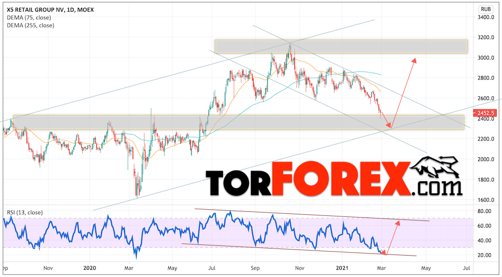Viewport: 502px width, 277px height.
Task: Click the 3000.0 price axis label
Action: [x=486, y=58]
